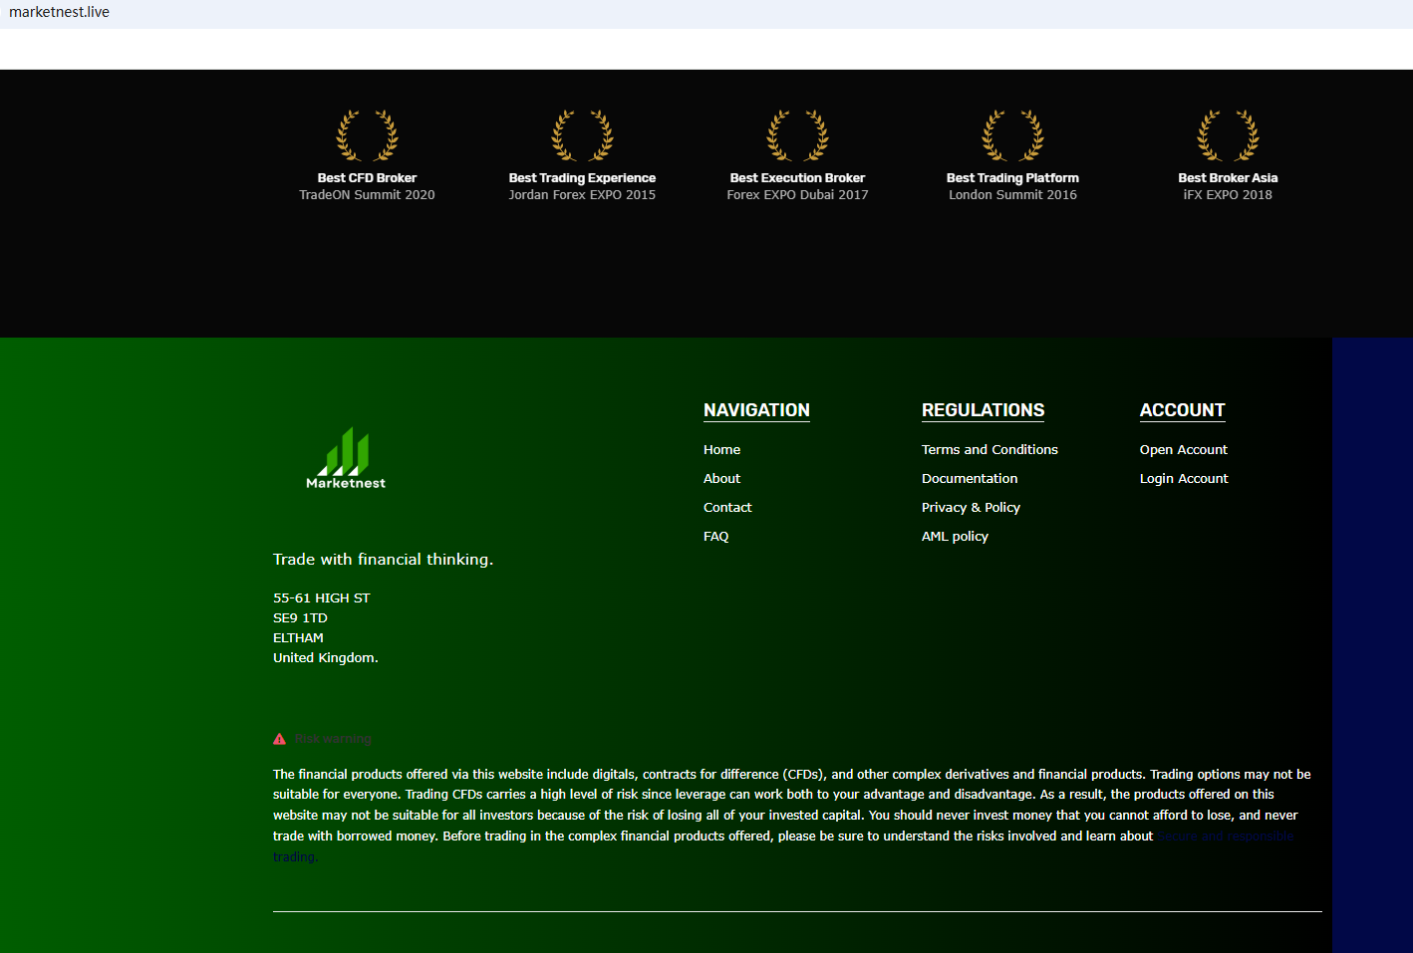Click the REGULATIONS section heading
Viewport: 1413px width, 953px height.
pos(983,410)
